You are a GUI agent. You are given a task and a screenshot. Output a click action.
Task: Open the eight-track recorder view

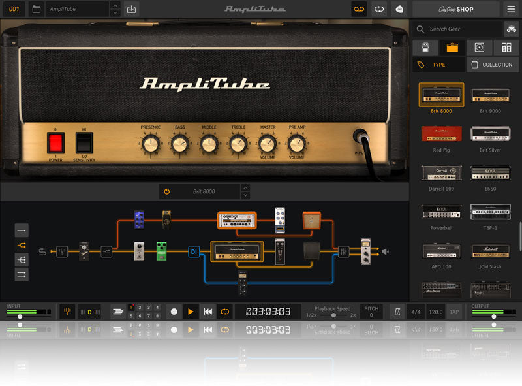[x=118, y=312]
